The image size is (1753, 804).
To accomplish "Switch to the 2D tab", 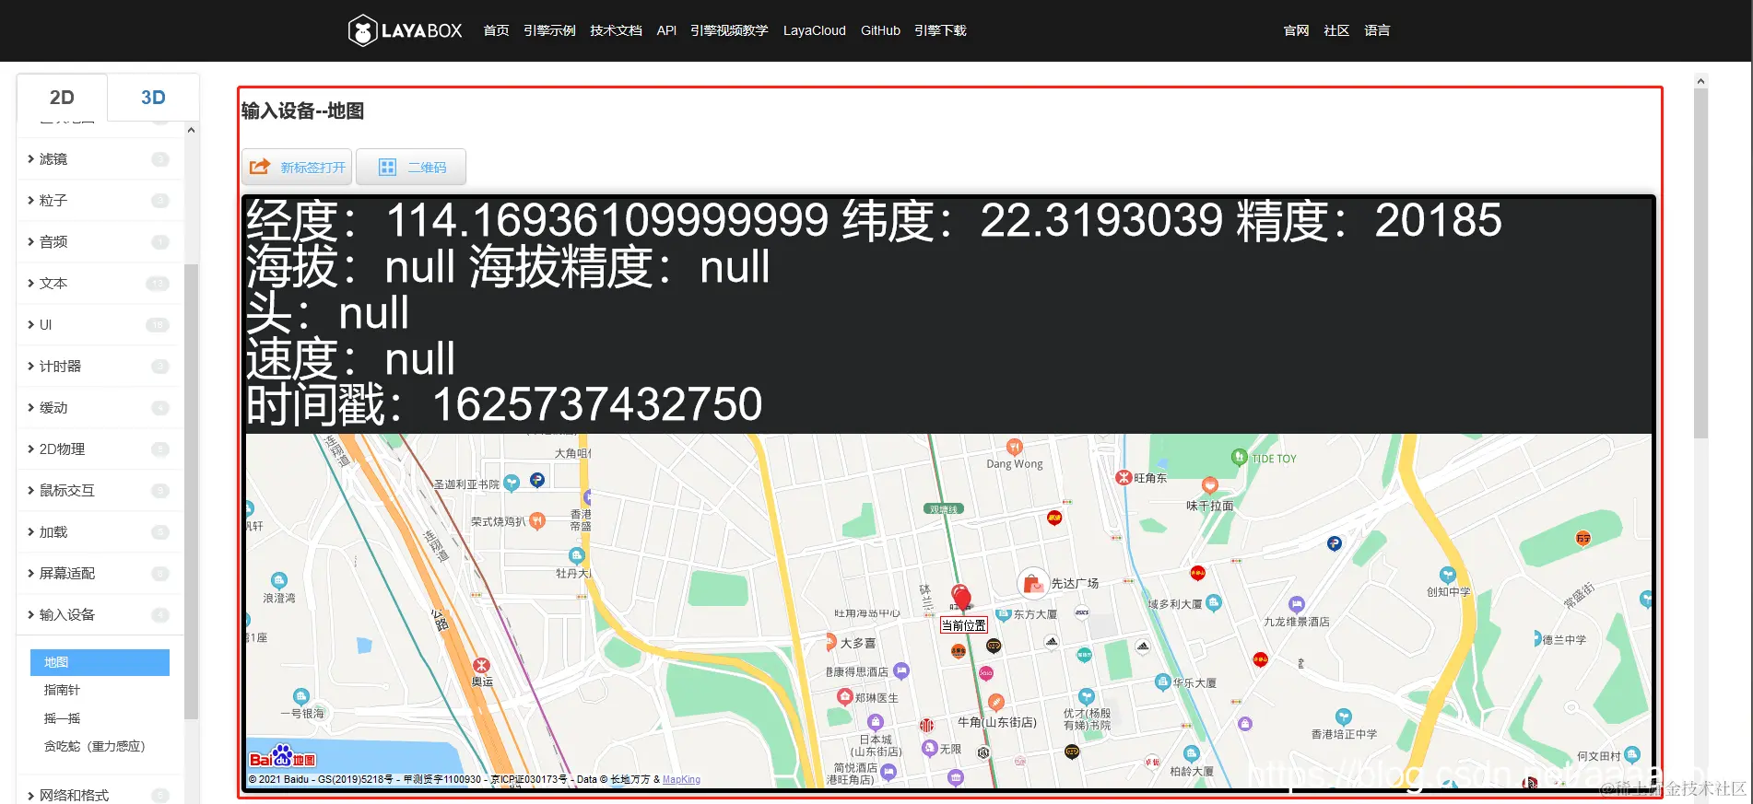I will click(62, 97).
